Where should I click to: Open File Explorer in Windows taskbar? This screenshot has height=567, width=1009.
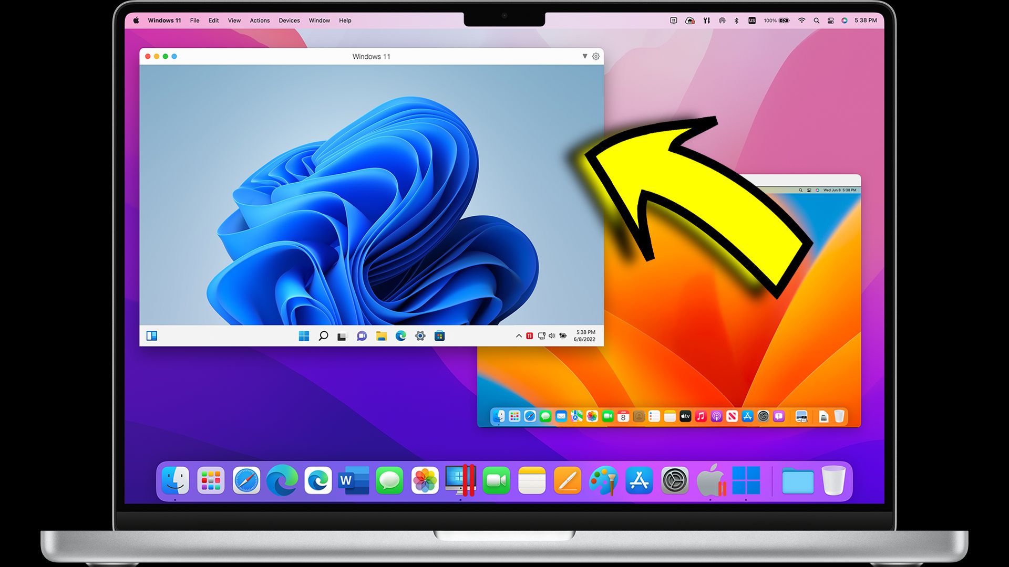tap(382, 336)
